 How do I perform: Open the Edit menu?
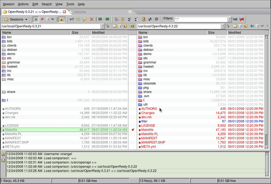(x=35, y=4)
